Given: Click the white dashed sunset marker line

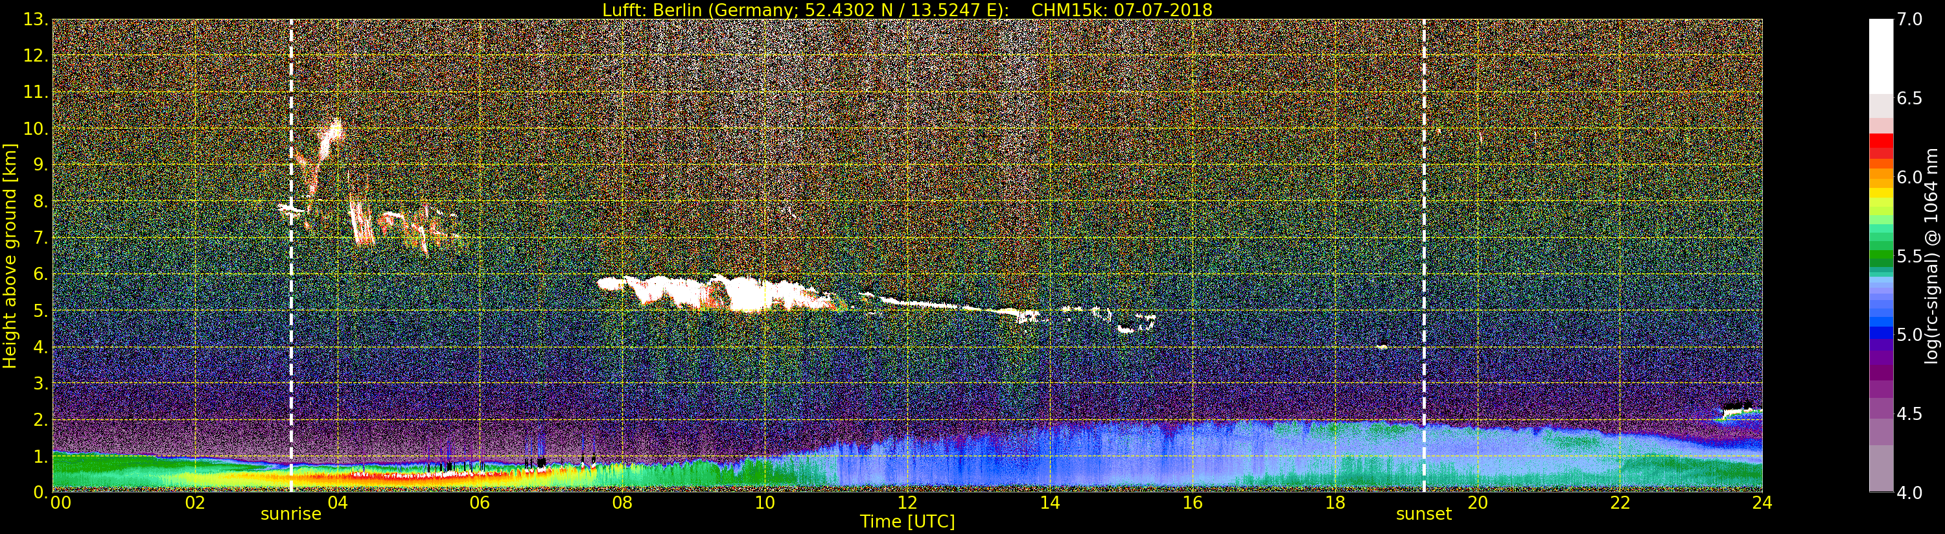Looking at the screenshot, I should [1424, 255].
